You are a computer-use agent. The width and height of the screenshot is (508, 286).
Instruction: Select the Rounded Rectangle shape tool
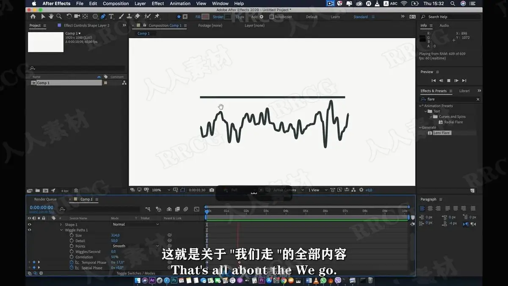pyautogui.click(x=95, y=17)
